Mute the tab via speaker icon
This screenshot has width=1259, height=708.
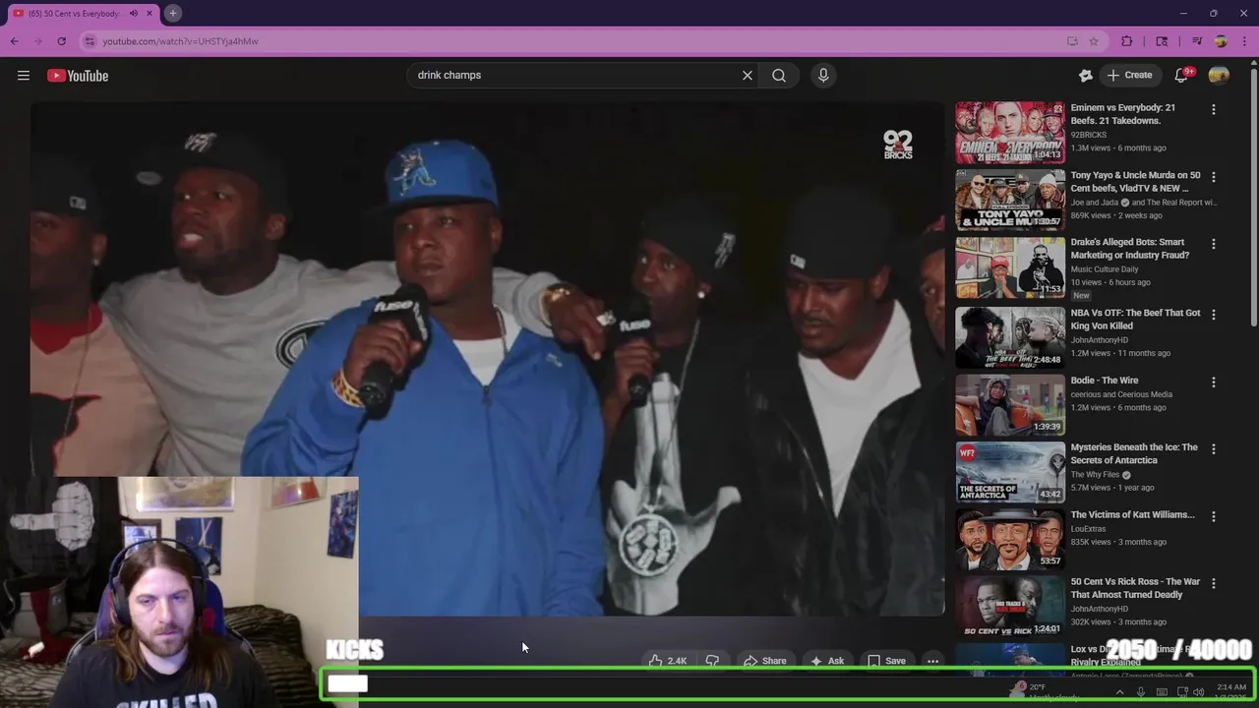pyautogui.click(x=134, y=14)
